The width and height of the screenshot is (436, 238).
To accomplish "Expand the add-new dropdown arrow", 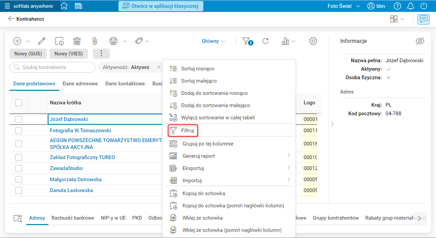I will coord(28,41).
